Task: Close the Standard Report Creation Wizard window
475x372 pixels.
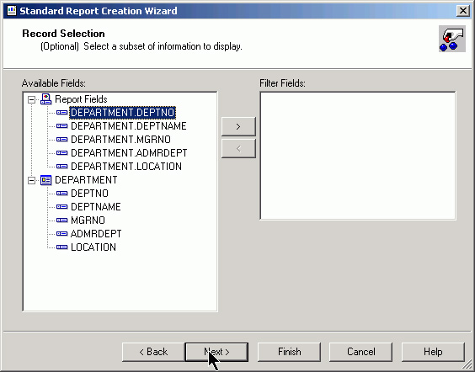Action: 463,11
